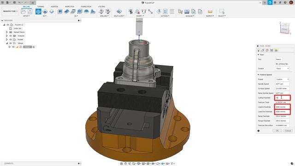Image resolution: width=295 pixels, height=166 pixels.
Task: Switch to the Utilities tab
Action: click(x=101, y=6)
